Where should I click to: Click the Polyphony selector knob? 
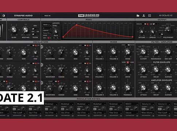[x=168, y=30]
